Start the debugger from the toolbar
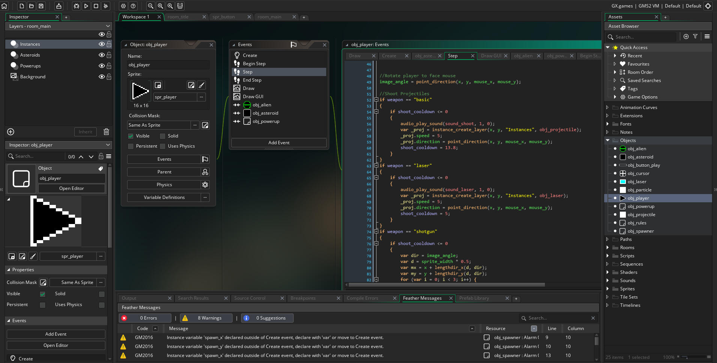Image resolution: width=717 pixels, height=363 pixels. coord(76,6)
